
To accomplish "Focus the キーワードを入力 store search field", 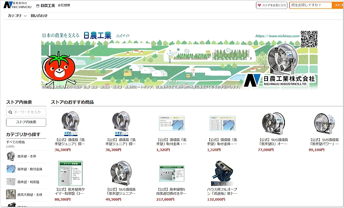I will tap(26, 112).
